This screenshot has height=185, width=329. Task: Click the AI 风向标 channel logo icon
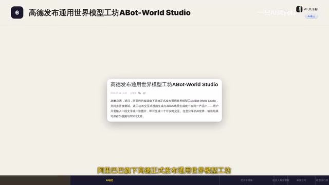299,9
